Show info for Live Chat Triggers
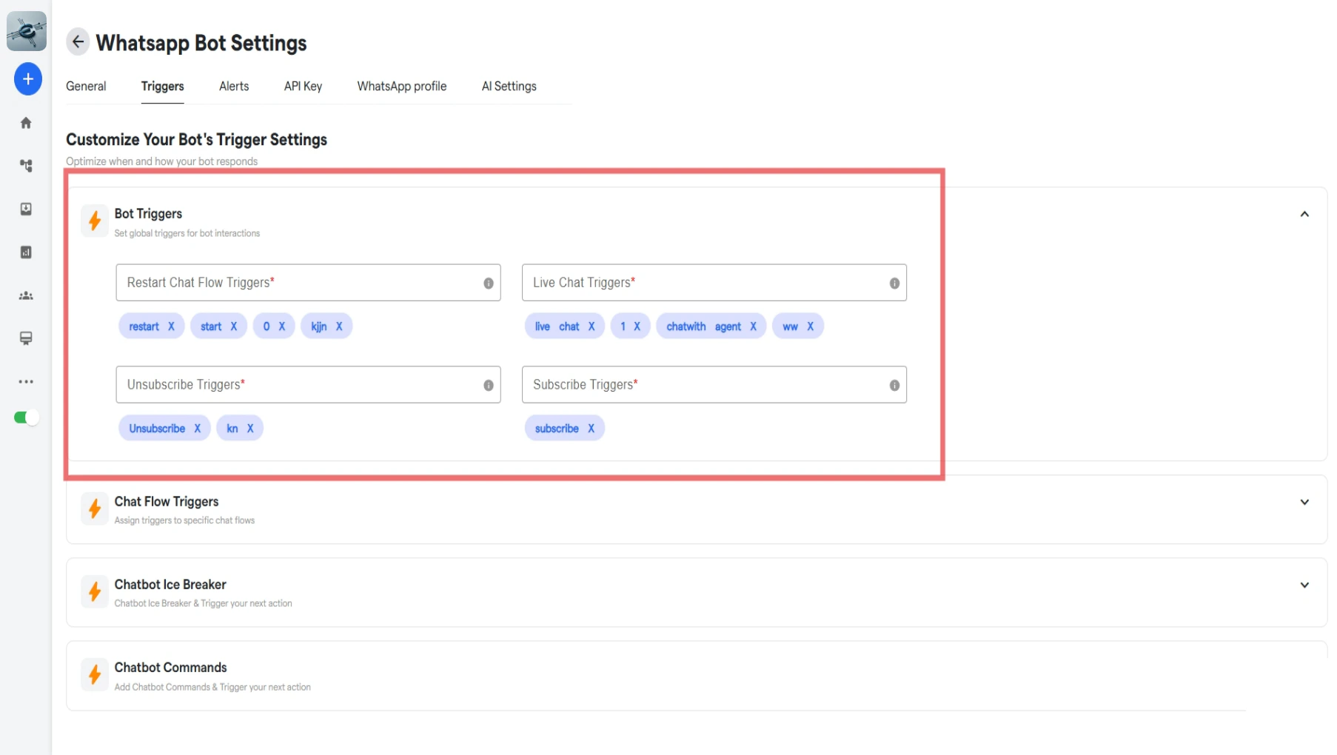Image resolution: width=1337 pixels, height=755 pixels. [x=894, y=283]
